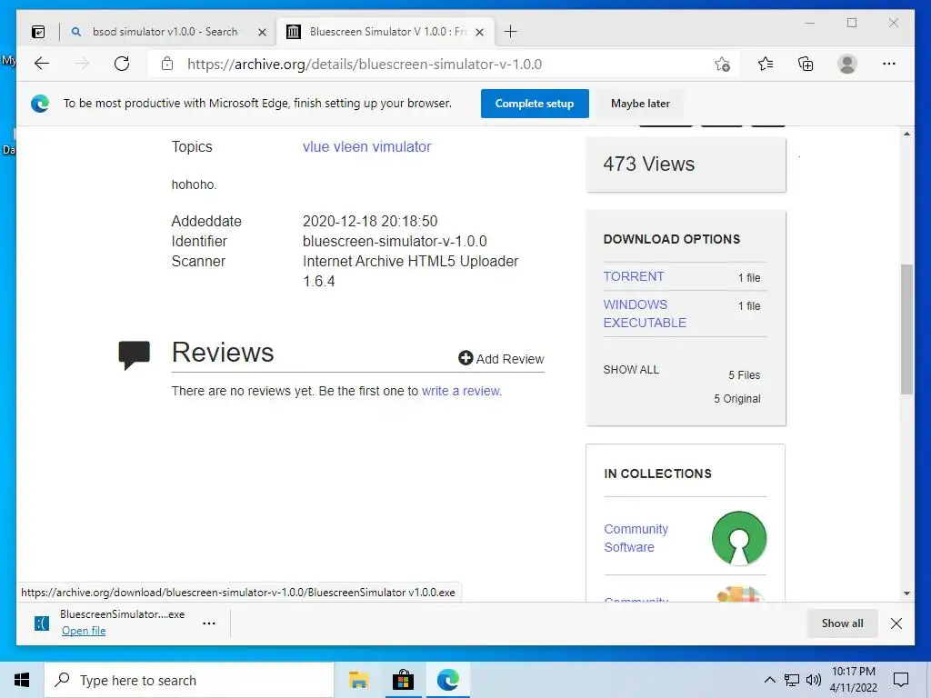Click the BluescreenSimulator download file icon
931x698 pixels.
click(42, 623)
